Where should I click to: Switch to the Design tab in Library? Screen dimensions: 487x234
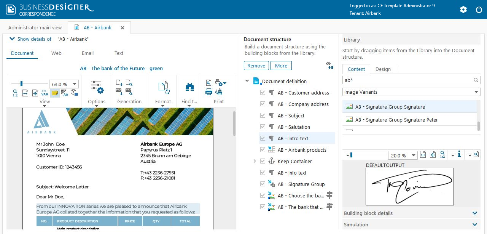click(383, 69)
